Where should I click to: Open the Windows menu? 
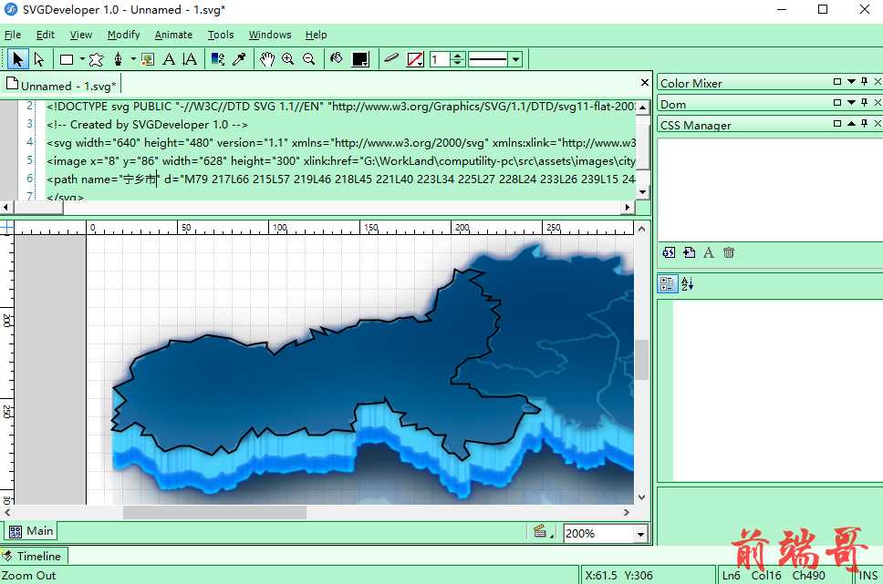click(270, 35)
